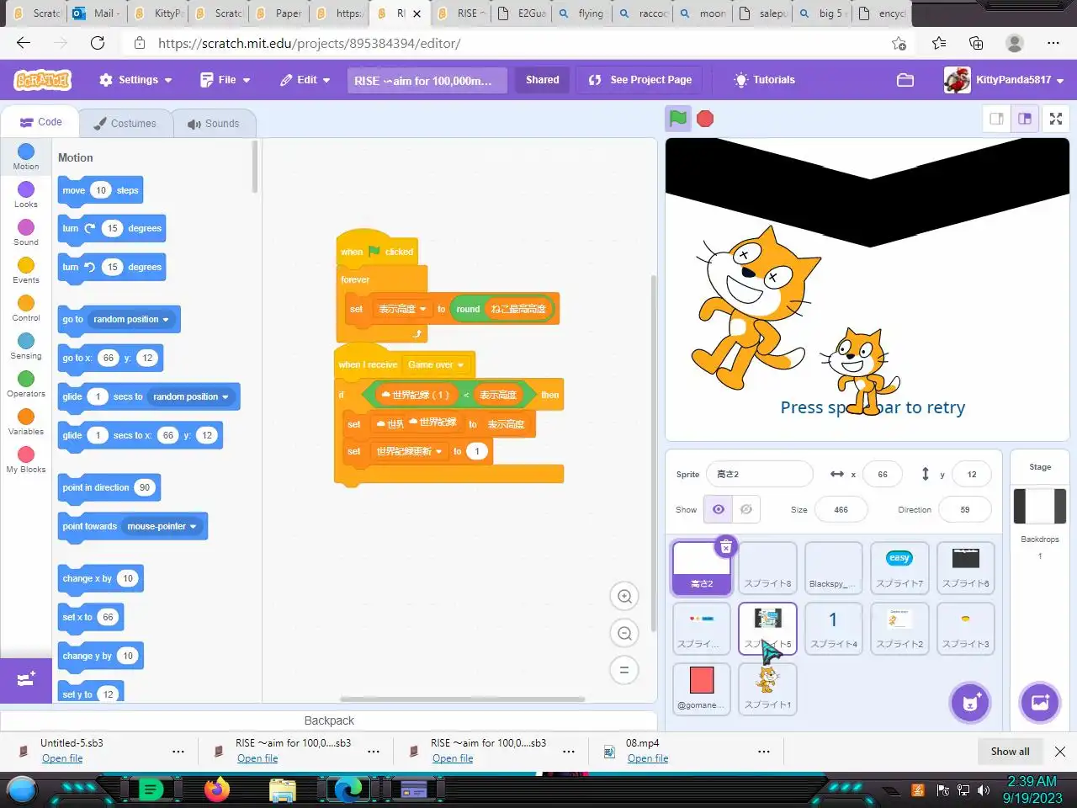1077x808 pixels.
Task: Select the Control block category
Action: click(x=26, y=308)
